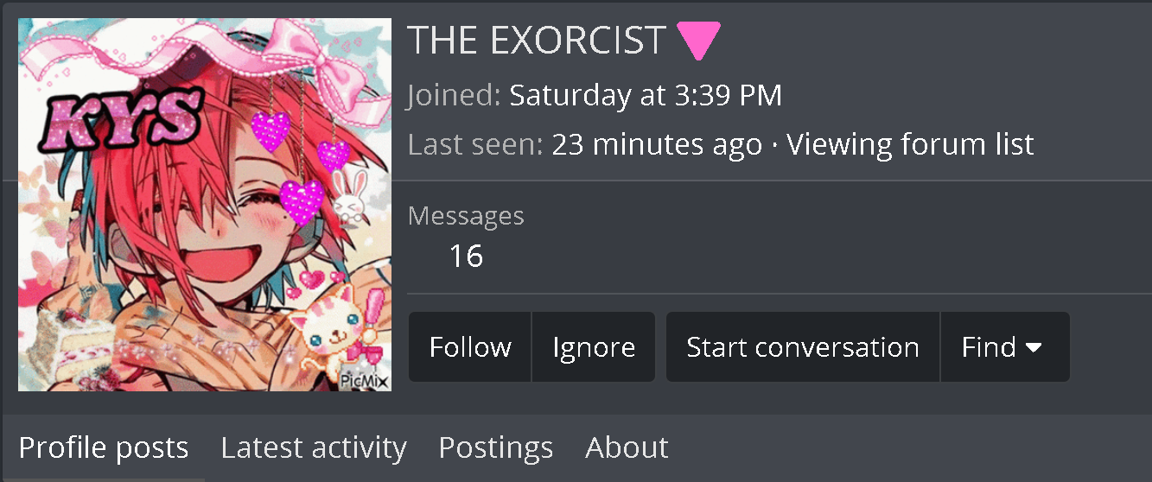Viewport: 1152px width, 482px height.
Task: Open the Postings tab
Action: (x=496, y=447)
